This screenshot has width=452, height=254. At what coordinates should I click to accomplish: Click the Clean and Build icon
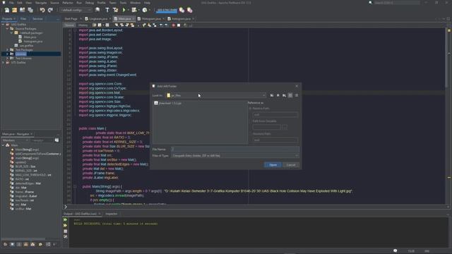pyautogui.click(x=115, y=10)
